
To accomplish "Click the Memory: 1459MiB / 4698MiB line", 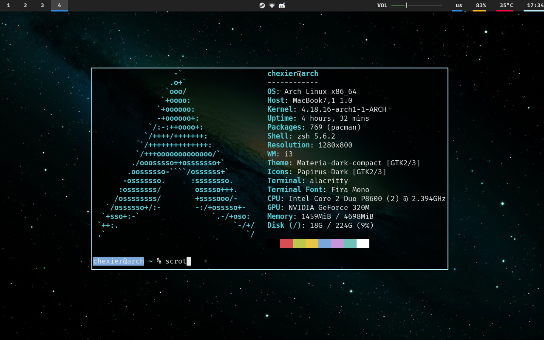I will click(320, 216).
